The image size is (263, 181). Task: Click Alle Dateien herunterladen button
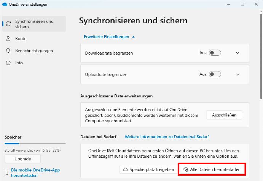212,170
